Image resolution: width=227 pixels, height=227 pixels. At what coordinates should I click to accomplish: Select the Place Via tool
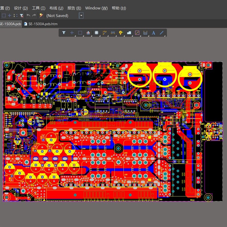121,33
